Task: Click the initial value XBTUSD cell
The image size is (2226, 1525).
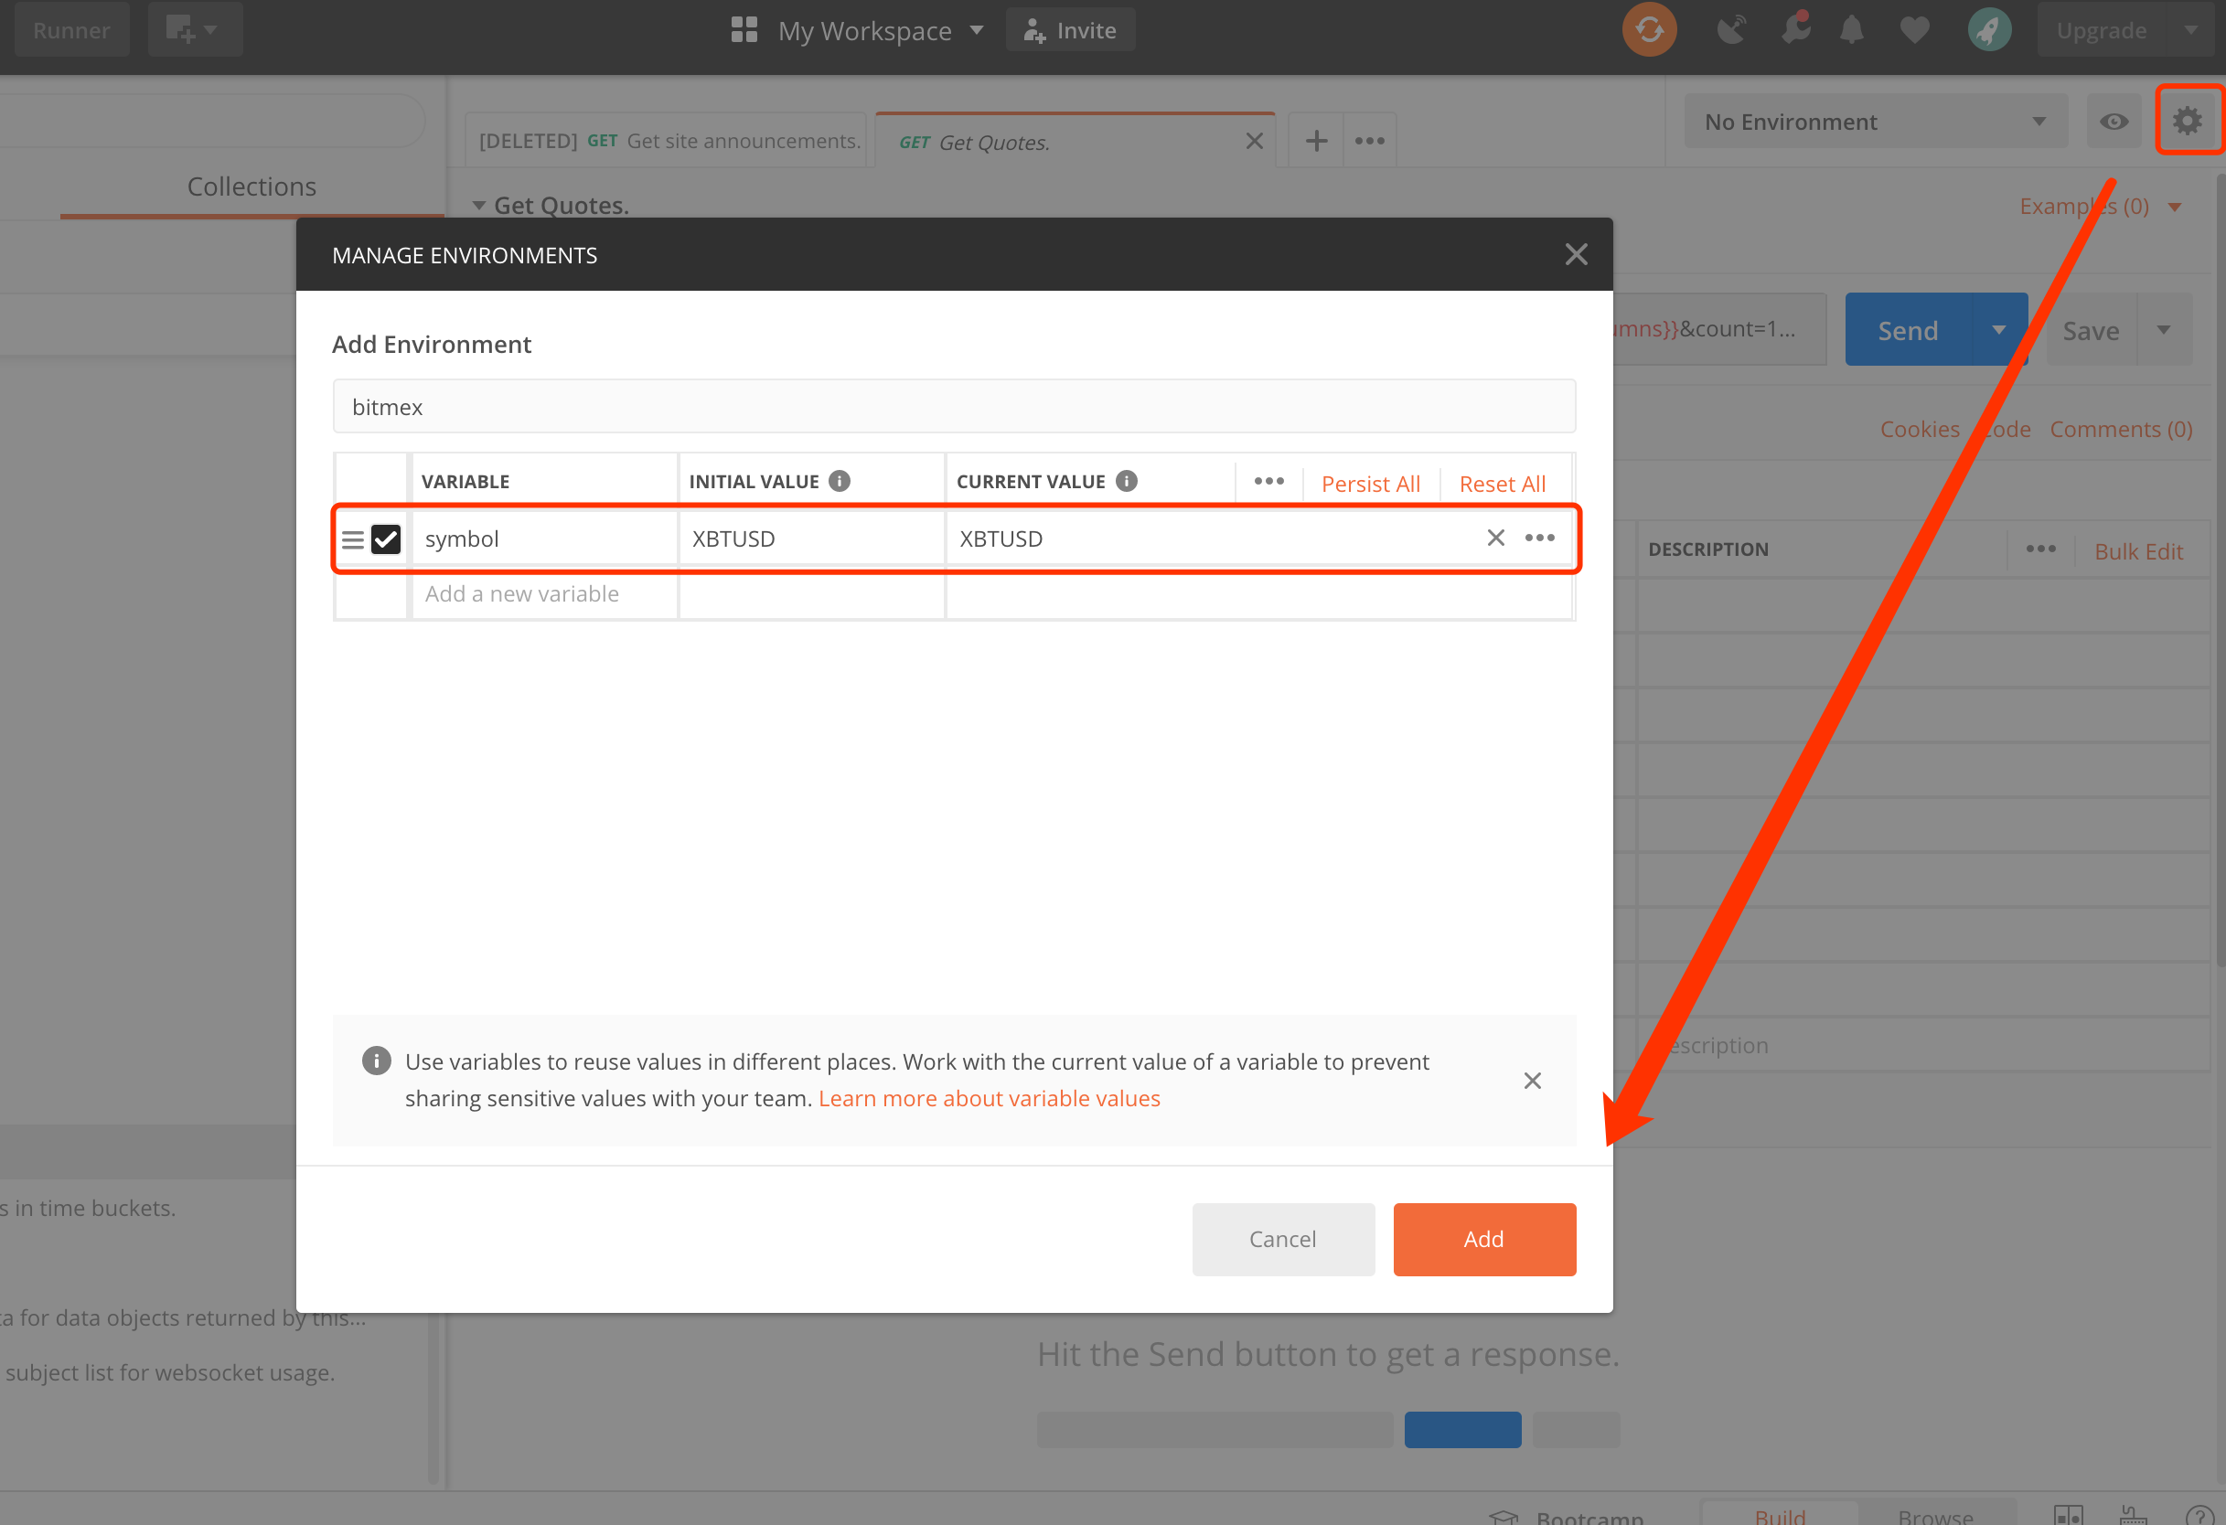Action: point(811,539)
